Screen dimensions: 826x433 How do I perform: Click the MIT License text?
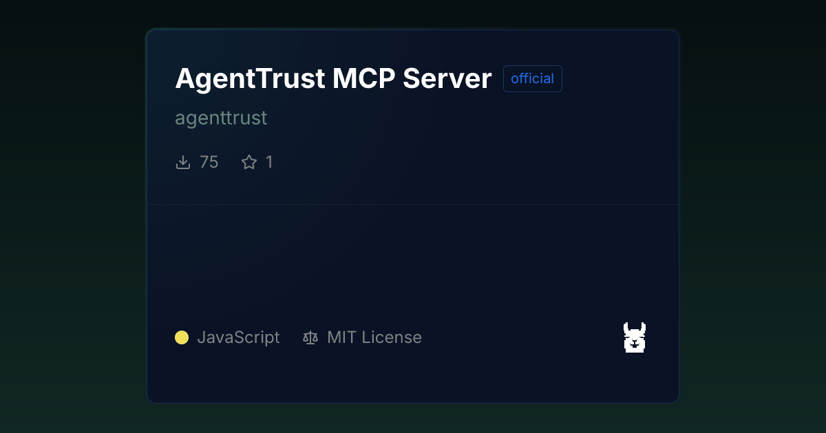click(374, 337)
